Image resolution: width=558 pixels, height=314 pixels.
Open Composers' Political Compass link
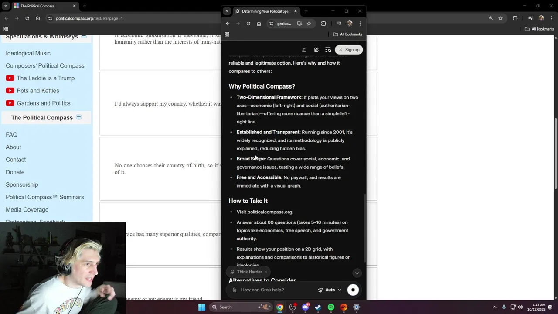click(45, 66)
